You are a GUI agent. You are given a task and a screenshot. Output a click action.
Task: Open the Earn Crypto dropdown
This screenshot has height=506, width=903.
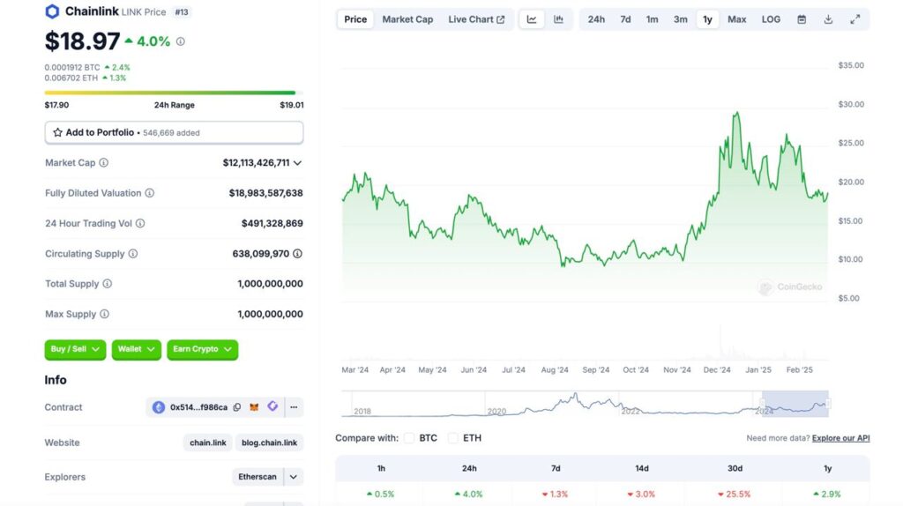tap(202, 349)
